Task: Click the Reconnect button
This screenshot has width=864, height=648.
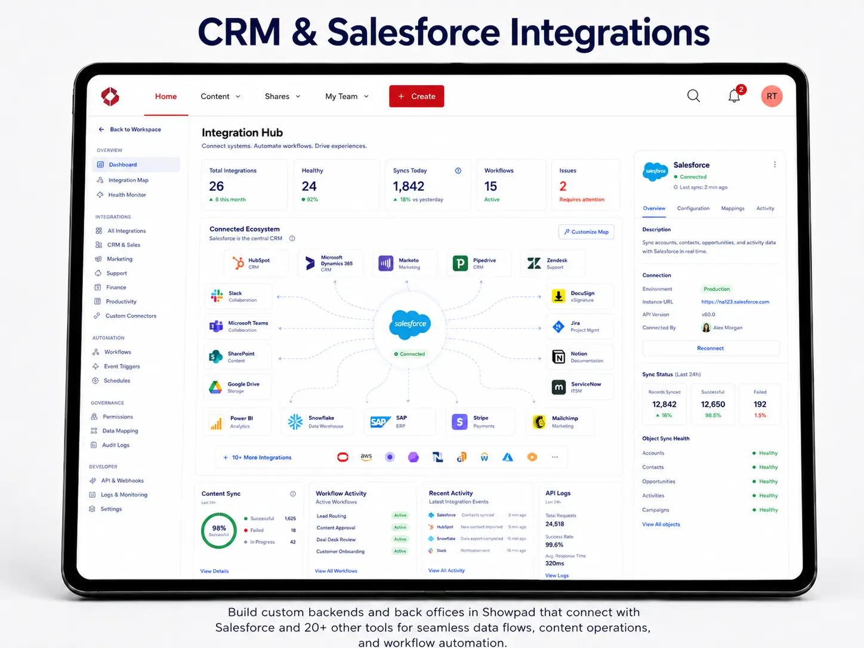Action: 711,348
